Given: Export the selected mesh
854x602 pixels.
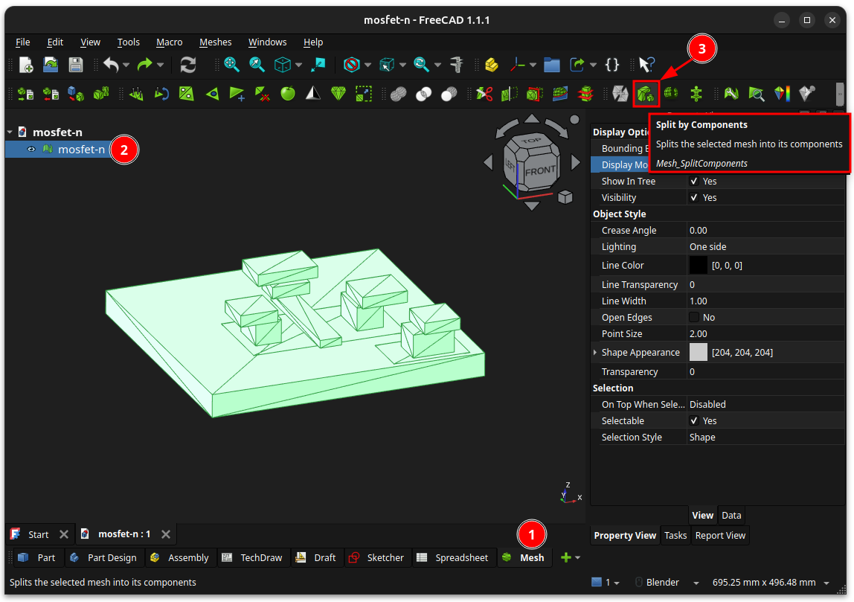Looking at the screenshot, I should [x=51, y=95].
